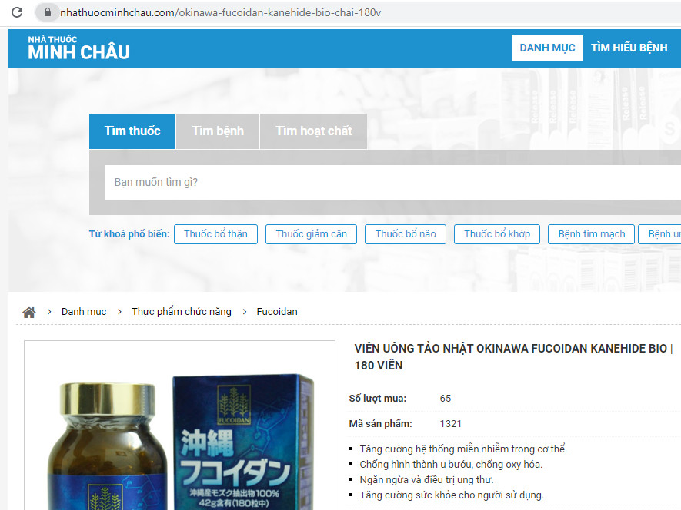
Task: Open the DANH MỤC menu
Action: pos(547,48)
